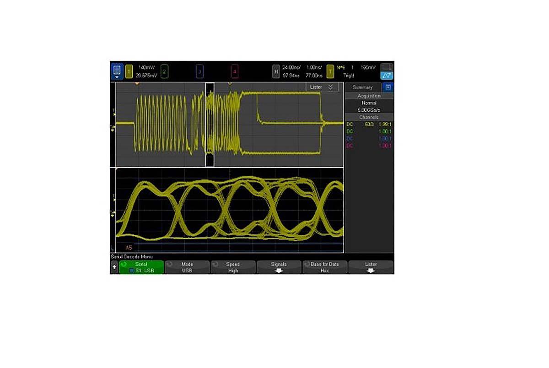Click the 1.00ns/ zoom timebase value
Screen dimensions: 549x368
(x=315, y=67)
